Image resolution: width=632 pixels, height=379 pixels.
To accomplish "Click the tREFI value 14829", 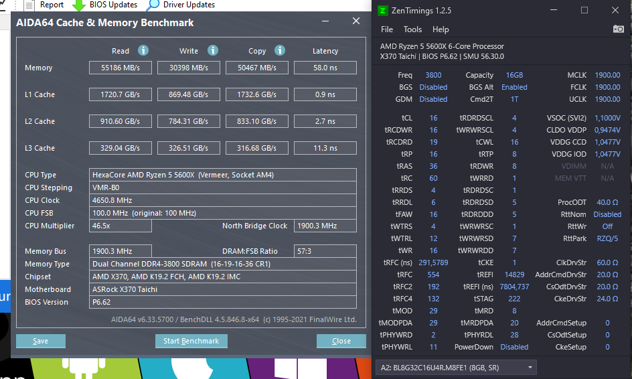I will [514, 275].
